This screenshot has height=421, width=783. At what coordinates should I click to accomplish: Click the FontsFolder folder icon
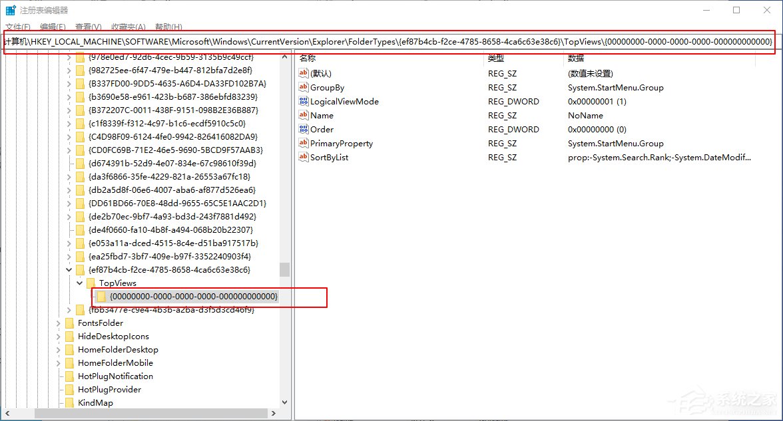[71, 323]
